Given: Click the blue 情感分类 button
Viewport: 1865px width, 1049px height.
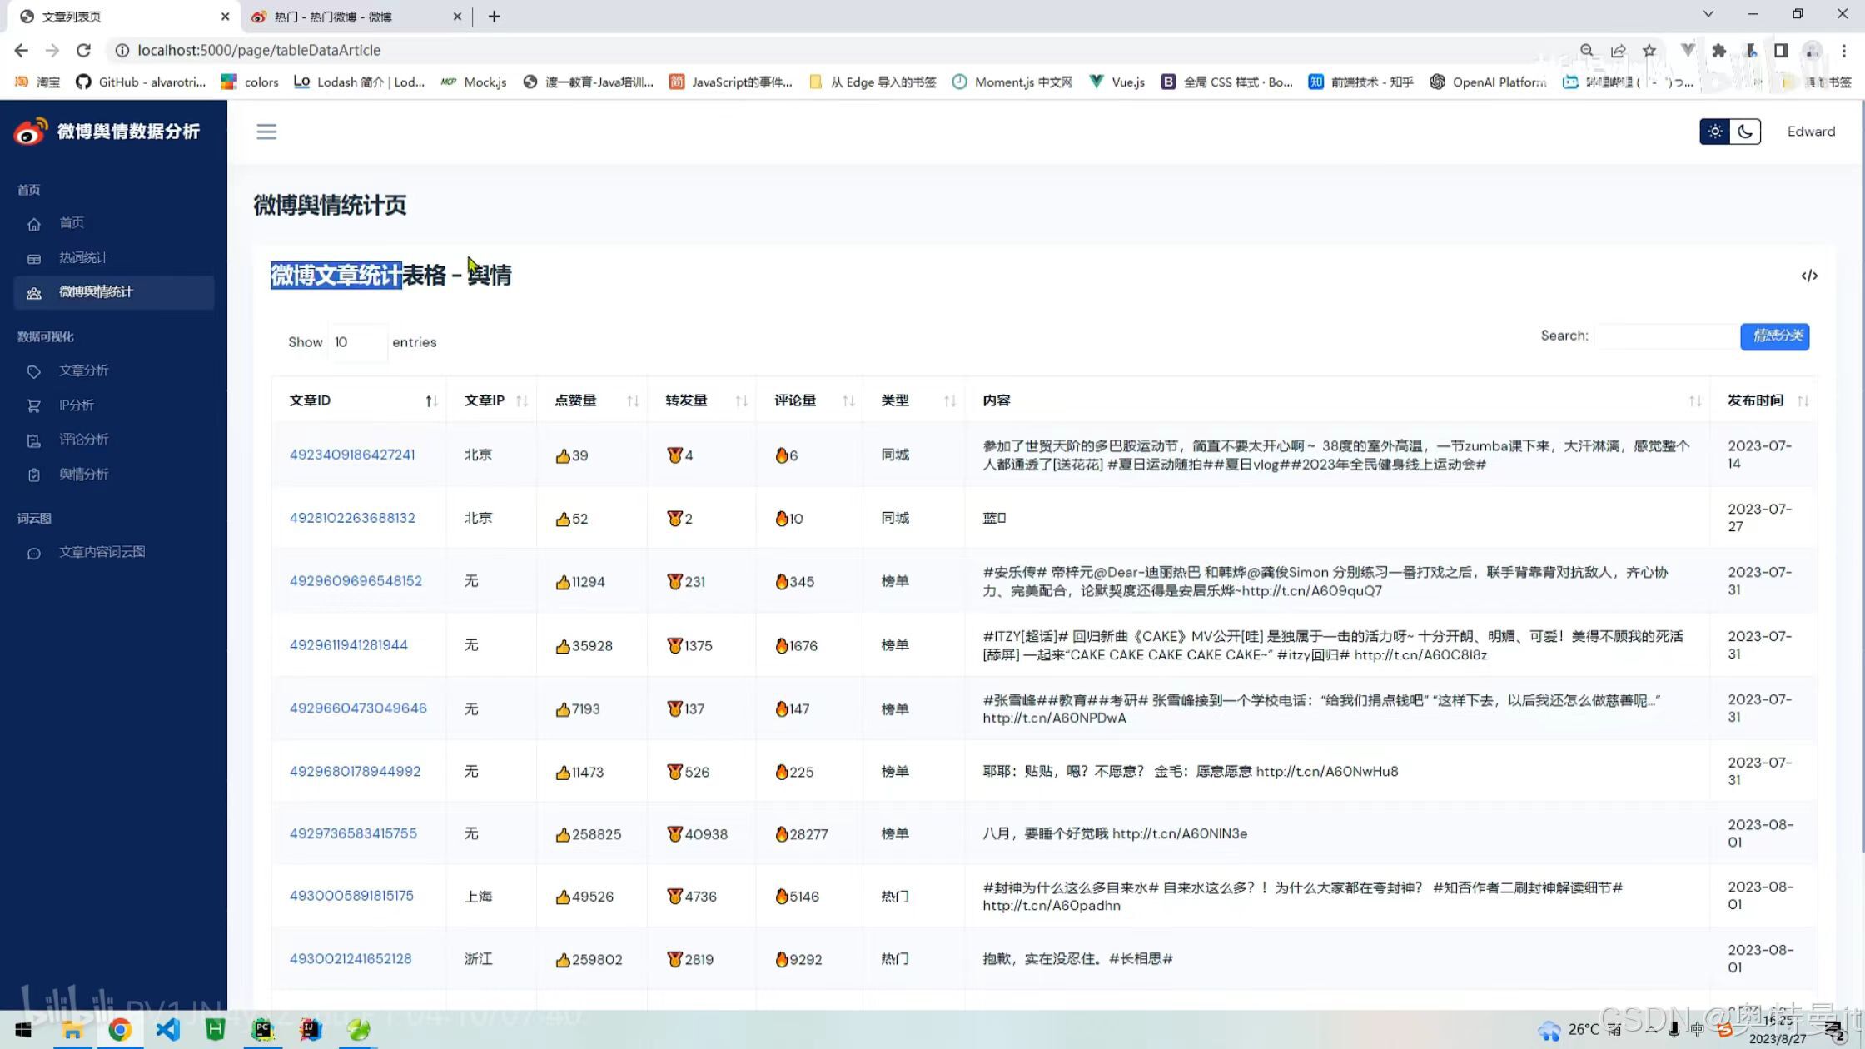Looking at the screenshot, I should tap(1774, 336).
